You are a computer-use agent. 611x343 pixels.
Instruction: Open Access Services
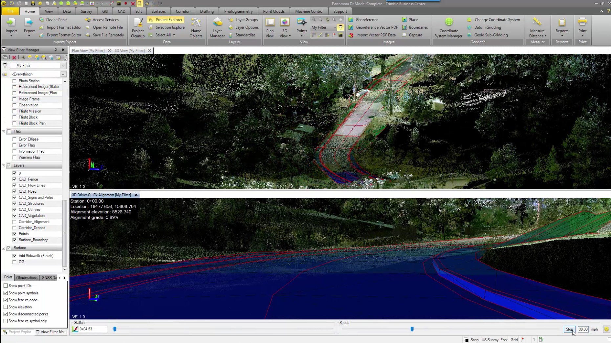tap(102, 20)
